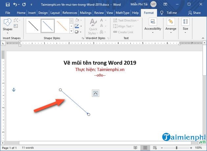The width and height of the screenshot is (207, 151).
Task: Click the Text Outline letter A icon
Action: click(102, 26)
